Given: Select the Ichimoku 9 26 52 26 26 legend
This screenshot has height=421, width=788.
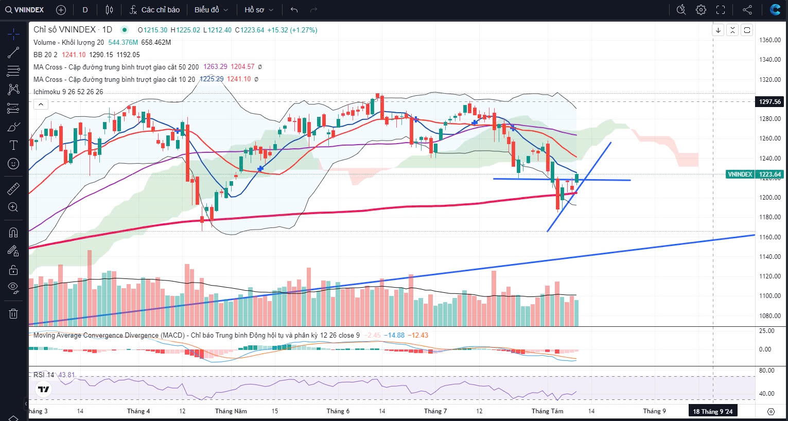Looking at the screenshot, I should point(68,92).
